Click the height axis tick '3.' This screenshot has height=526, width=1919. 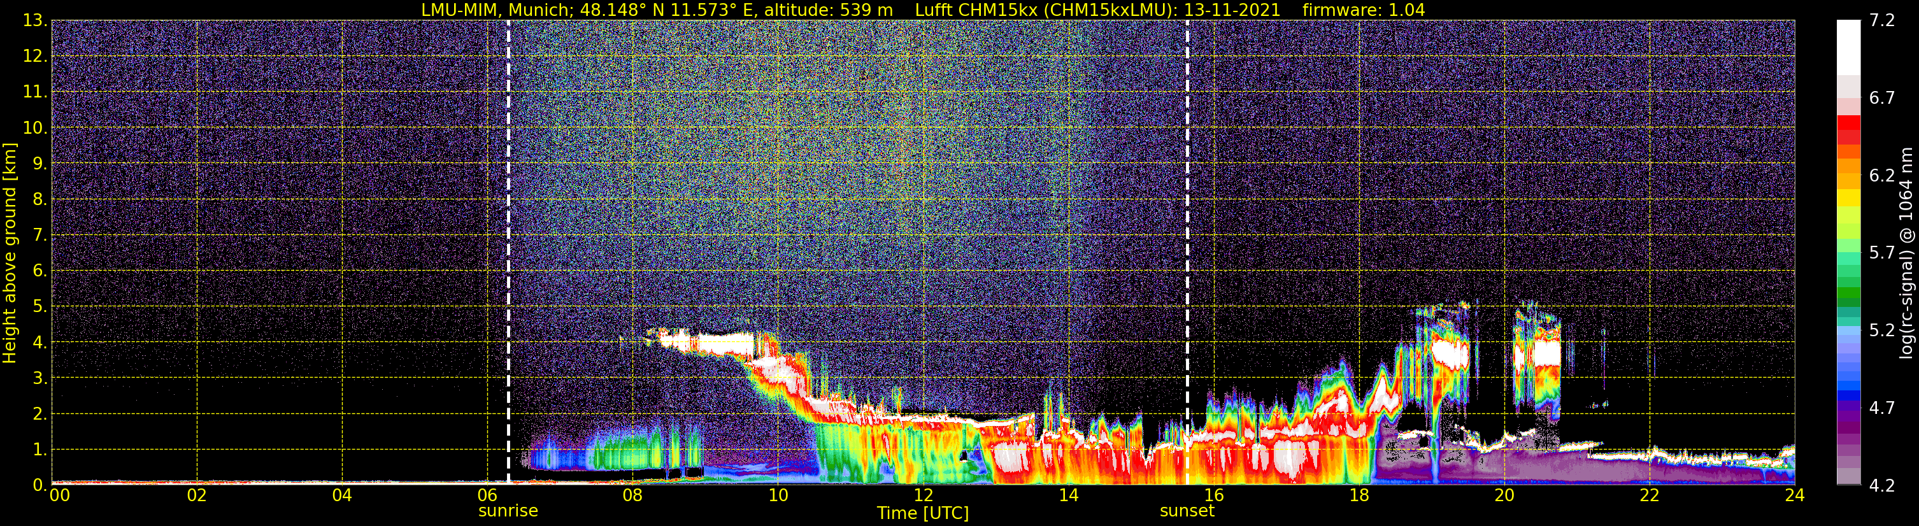[39, 378]
